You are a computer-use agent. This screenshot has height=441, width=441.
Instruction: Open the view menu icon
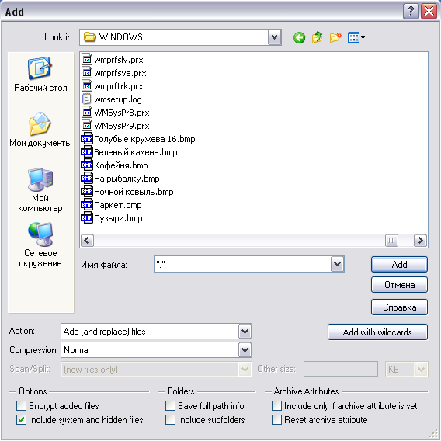[x=356, y=37]
